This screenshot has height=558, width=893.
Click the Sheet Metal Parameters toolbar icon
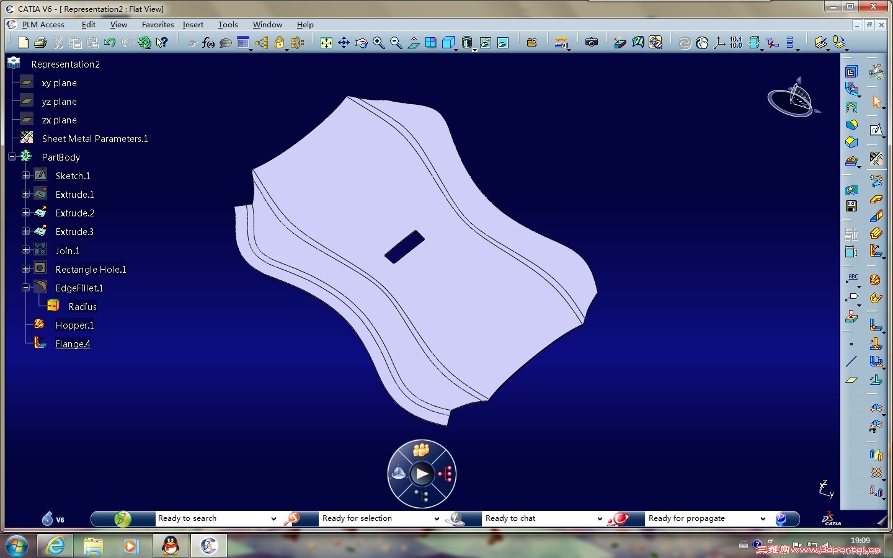point(876,158)
